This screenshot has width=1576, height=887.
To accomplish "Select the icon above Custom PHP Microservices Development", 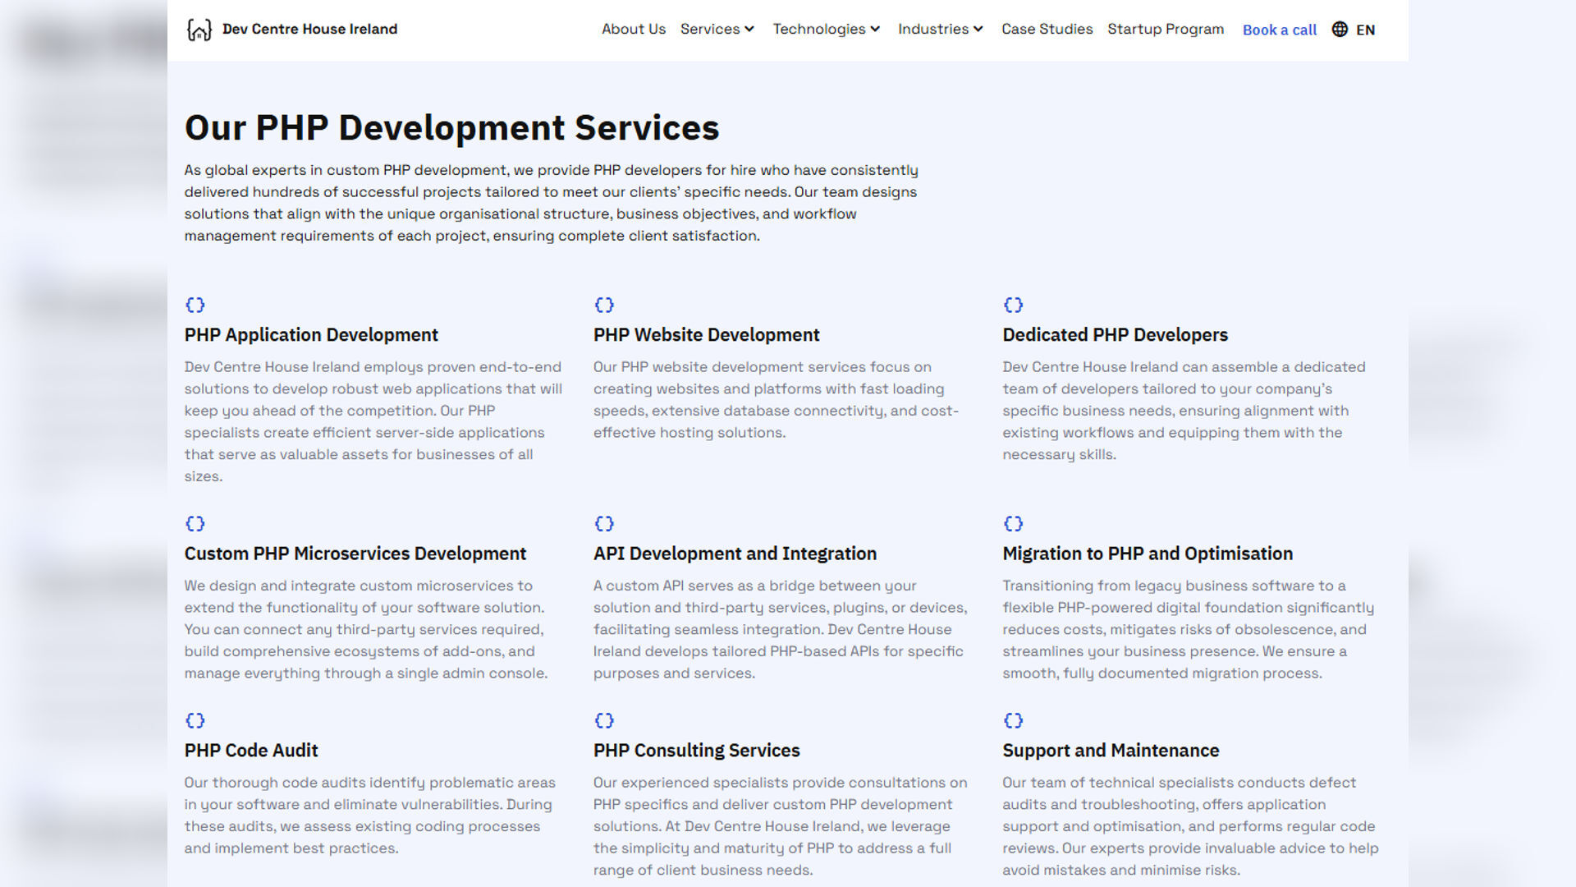I will click(195, 523).
